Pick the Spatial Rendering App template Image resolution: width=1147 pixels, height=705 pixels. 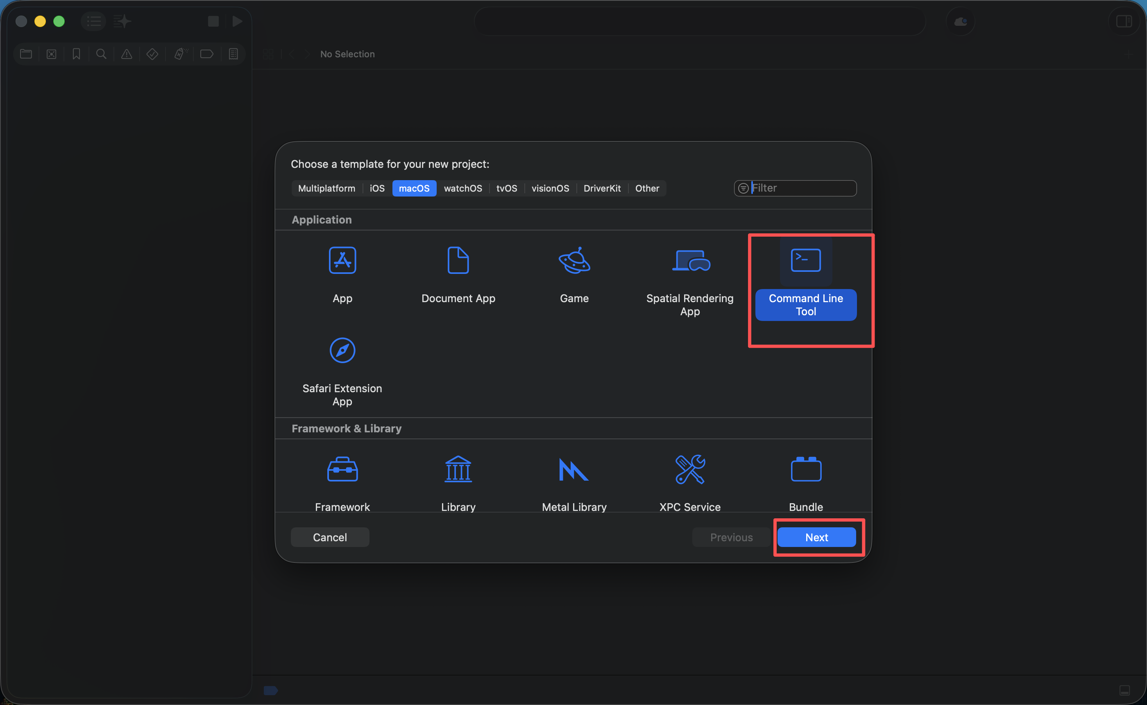(690, 260)
